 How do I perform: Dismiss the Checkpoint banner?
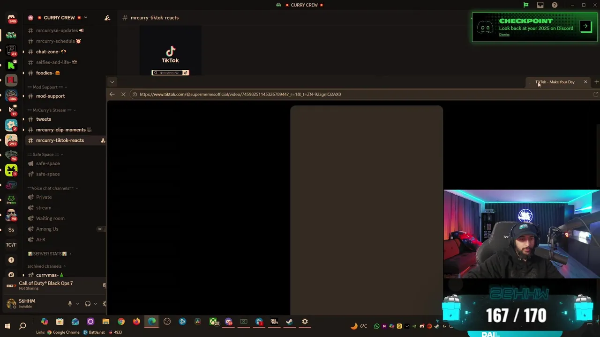point(504,35)
